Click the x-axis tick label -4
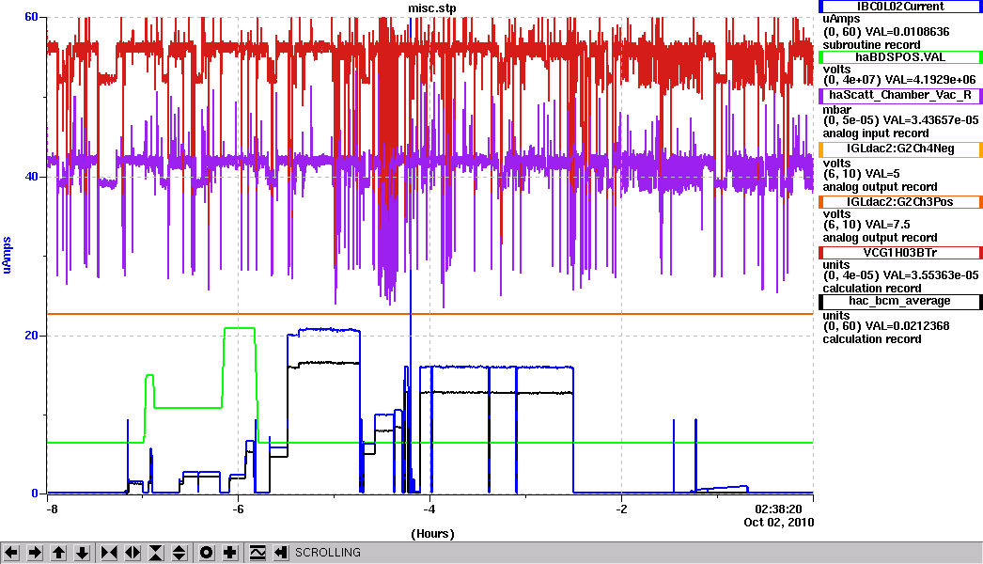 tap(429, 509)
